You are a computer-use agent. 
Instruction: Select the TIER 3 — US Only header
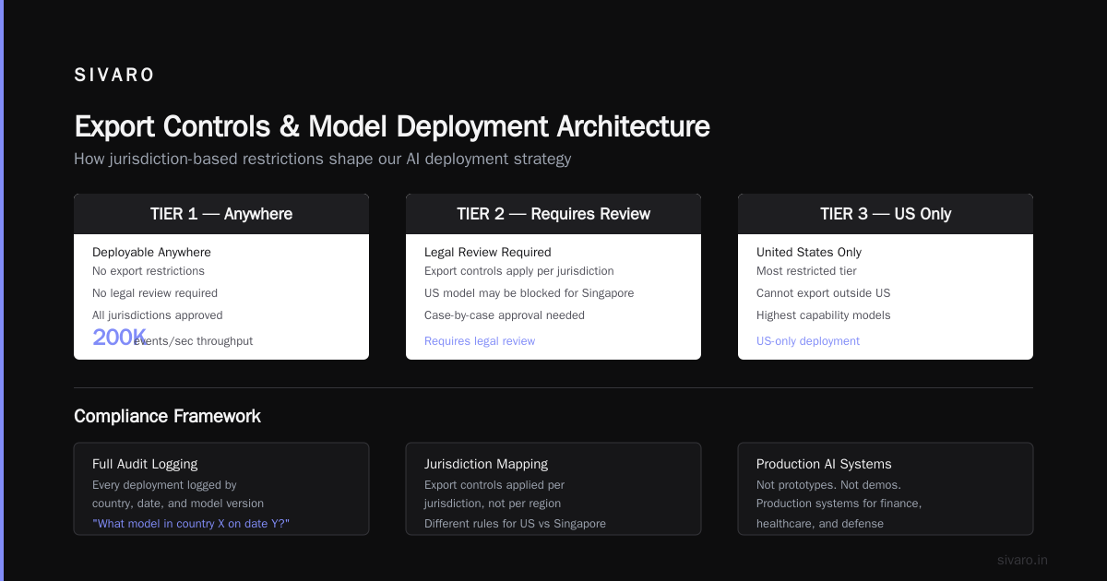click(x=886, y=214)
